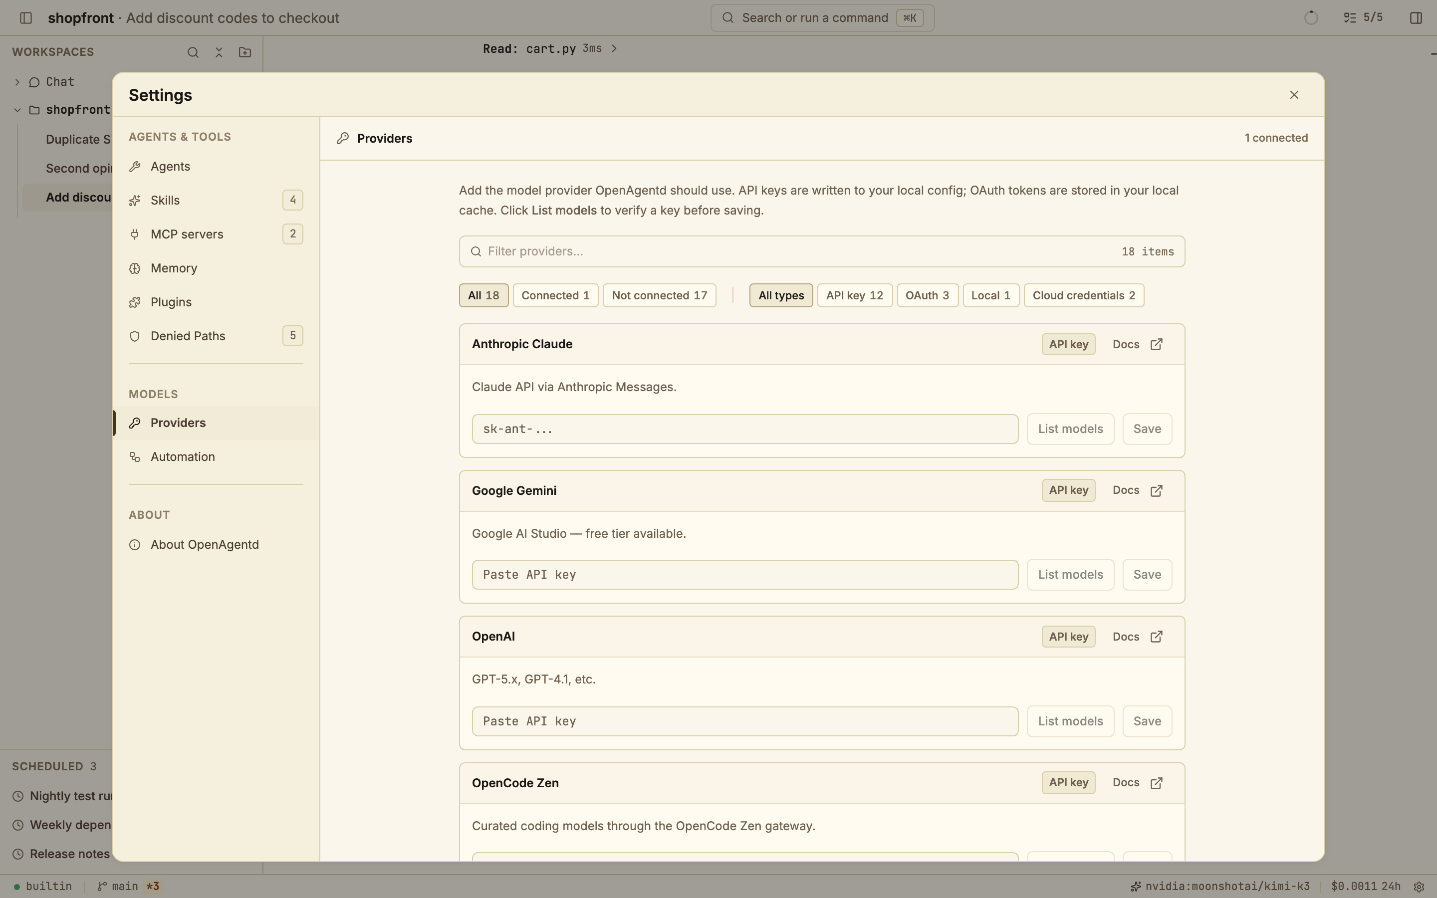
Task: Click the settings gear in status bar
Action: (1419, 887)
